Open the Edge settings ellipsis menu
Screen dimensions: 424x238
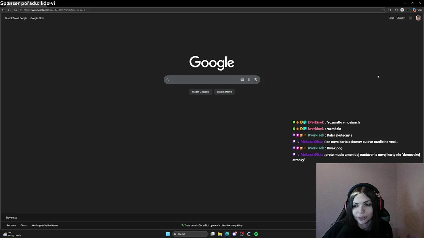(408, 10)
